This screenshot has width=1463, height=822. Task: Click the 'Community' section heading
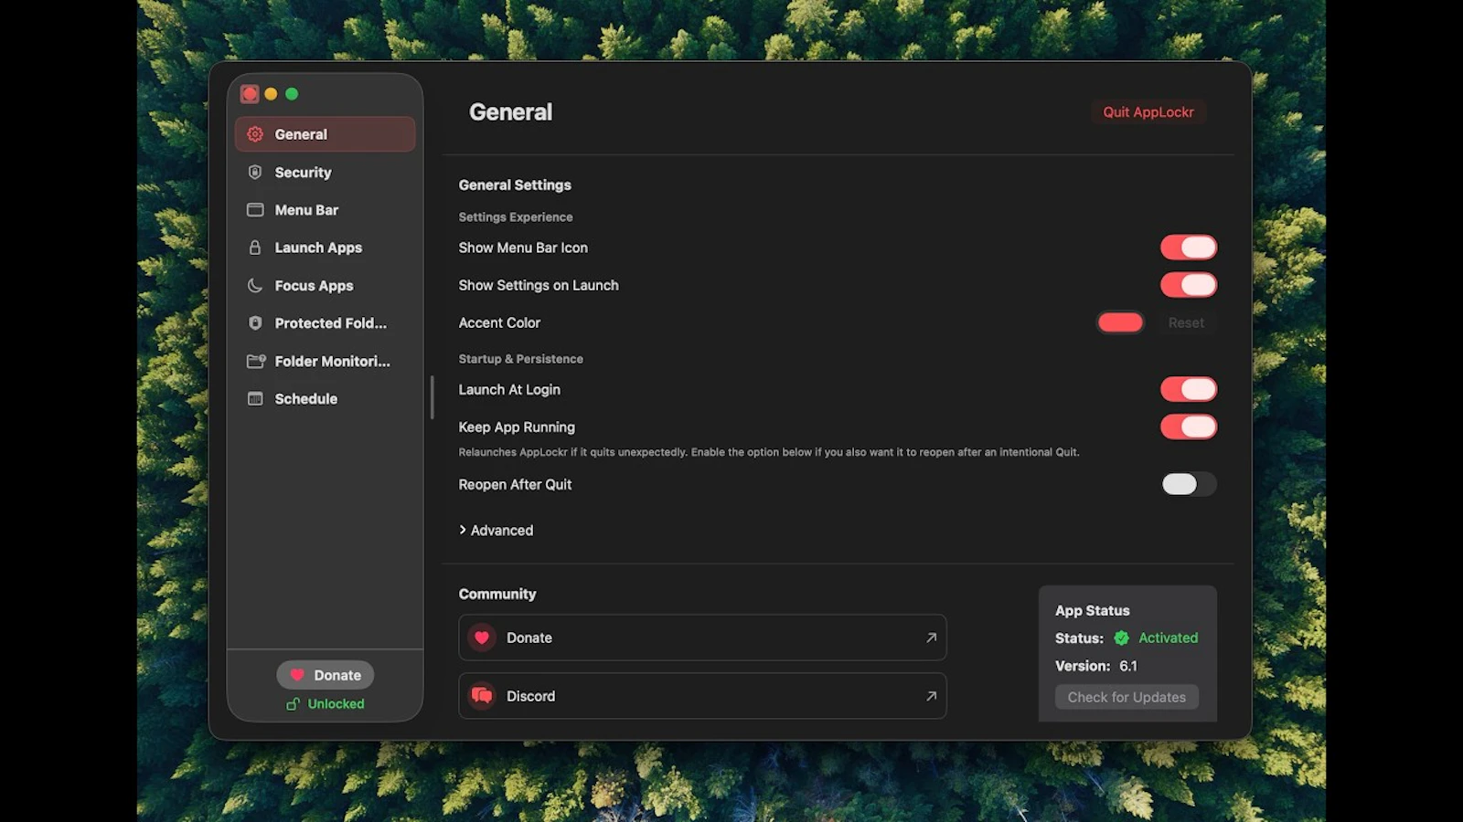497,594
